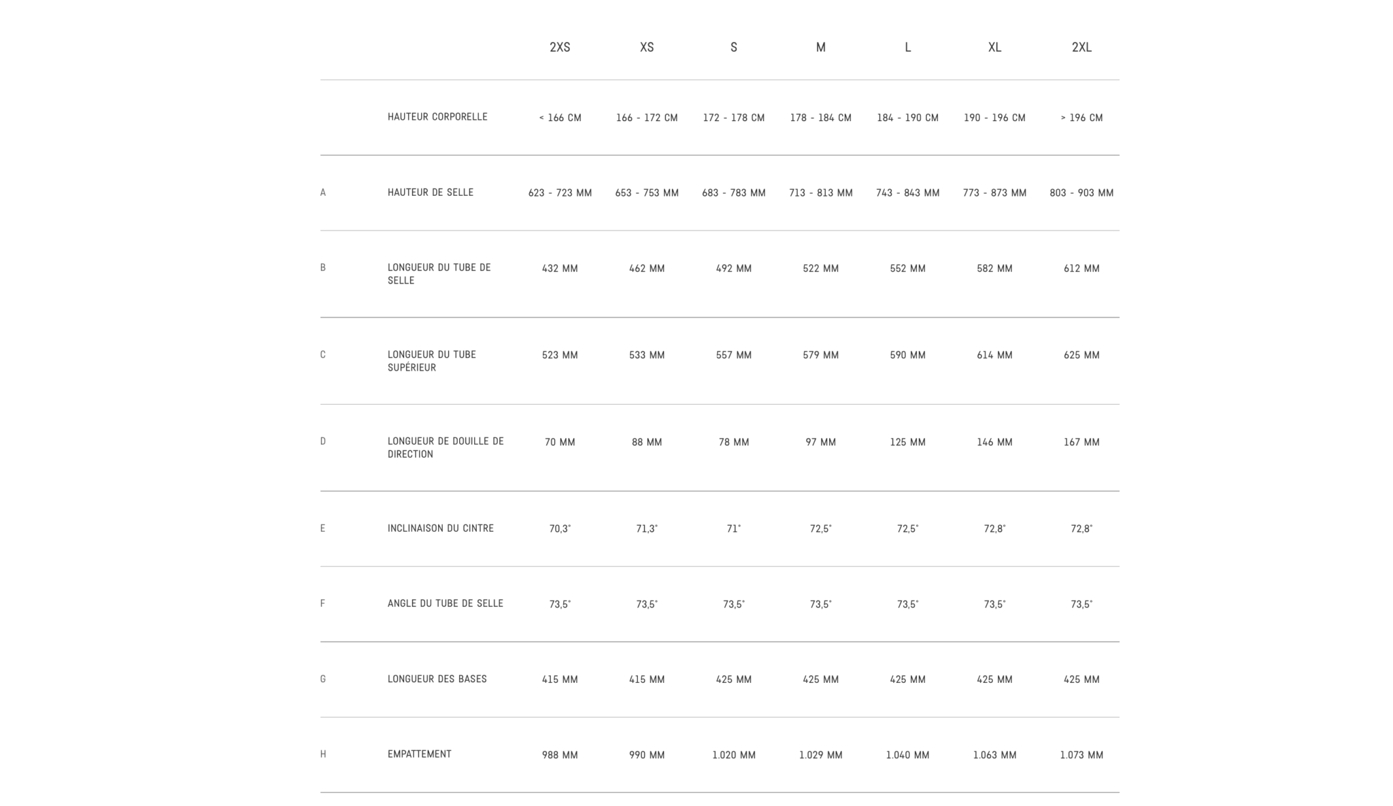Click the Hauteur Corporelle row label
This screenshot has height=806, width=1393.
(x=437, y=117)
